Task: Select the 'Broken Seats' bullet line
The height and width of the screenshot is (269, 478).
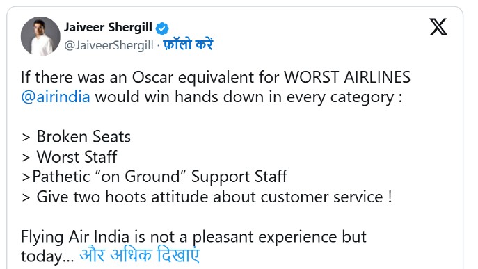Action: 77,136
